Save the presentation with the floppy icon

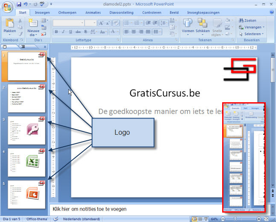tap(19, 4)
